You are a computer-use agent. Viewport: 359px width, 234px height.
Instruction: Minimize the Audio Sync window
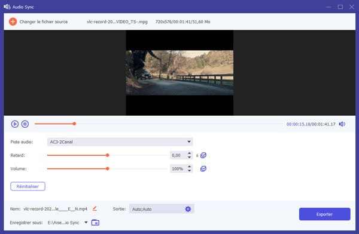[328, 7]
